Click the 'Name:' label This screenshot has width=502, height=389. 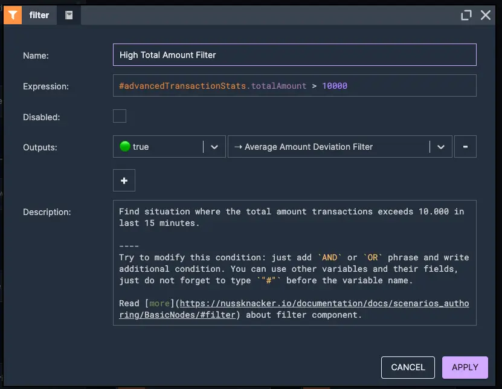tap(36, 56)
